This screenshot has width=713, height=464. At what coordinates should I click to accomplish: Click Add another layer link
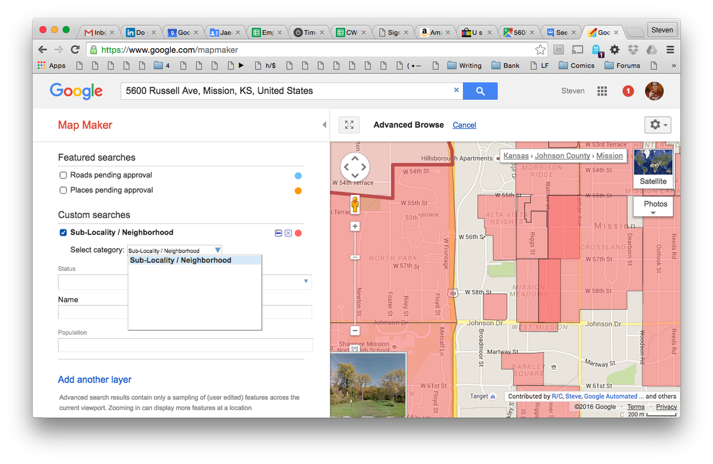tap(94, 380)
